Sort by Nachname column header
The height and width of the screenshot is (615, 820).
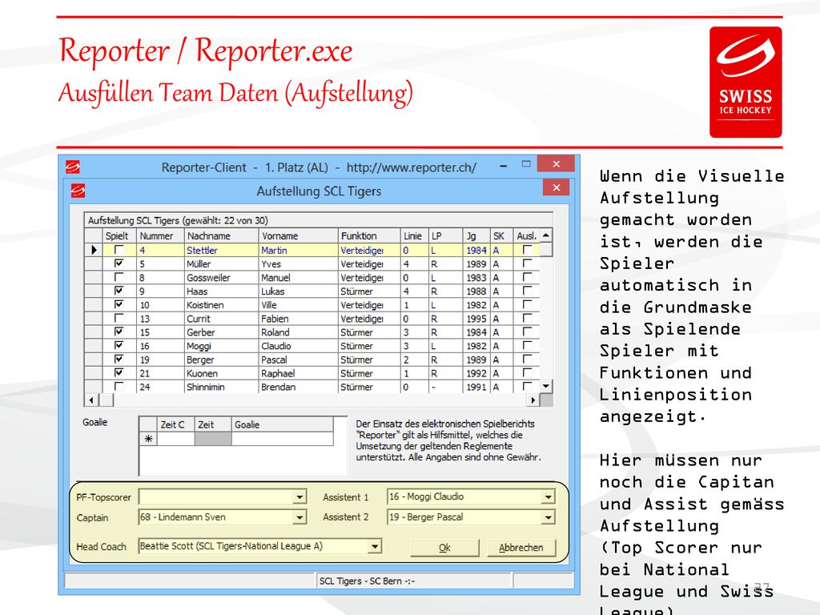coord(221,236)
